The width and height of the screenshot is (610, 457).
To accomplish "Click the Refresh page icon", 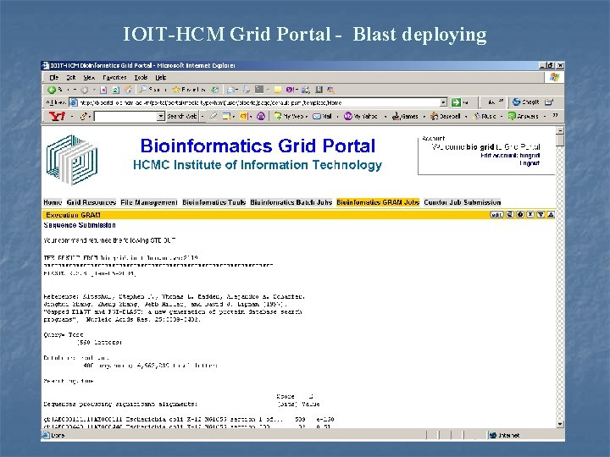I will [115, 90].
